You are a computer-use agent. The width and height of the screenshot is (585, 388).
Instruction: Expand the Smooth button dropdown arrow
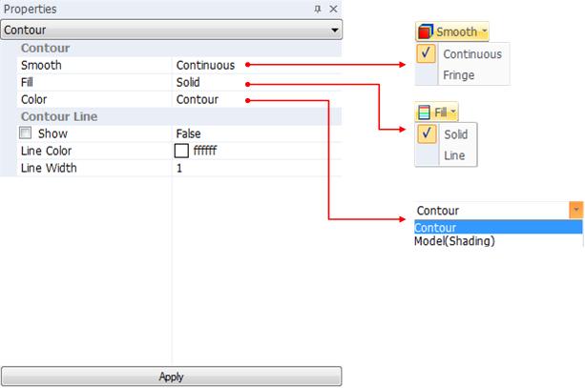pos(484,32)
